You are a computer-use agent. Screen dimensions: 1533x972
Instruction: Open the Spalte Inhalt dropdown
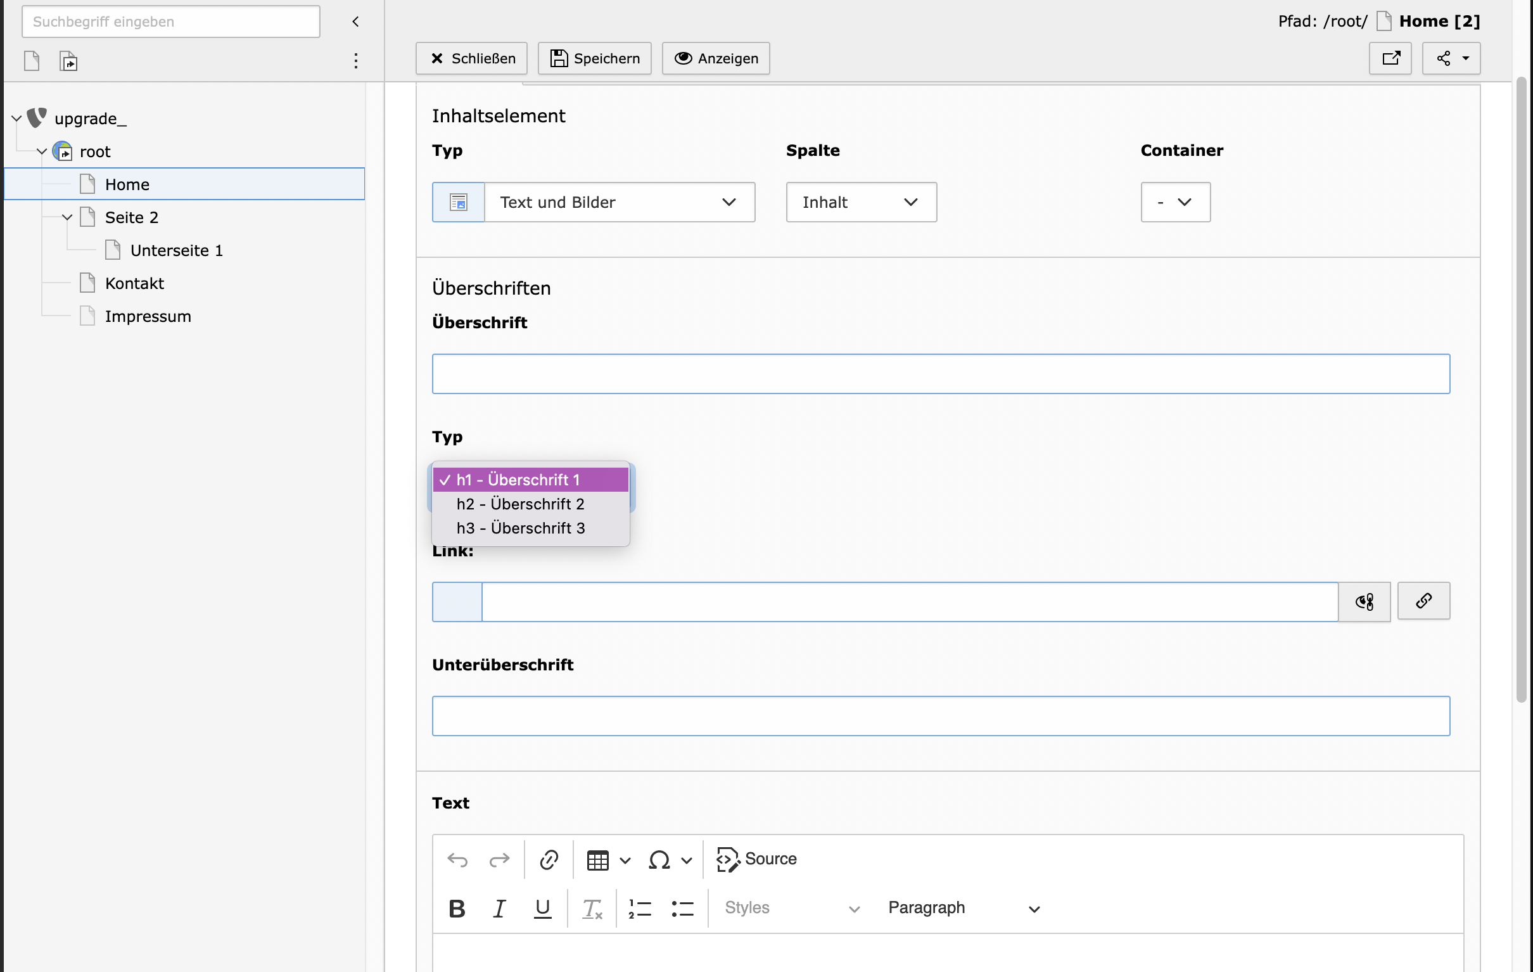(x=861, y=203)
